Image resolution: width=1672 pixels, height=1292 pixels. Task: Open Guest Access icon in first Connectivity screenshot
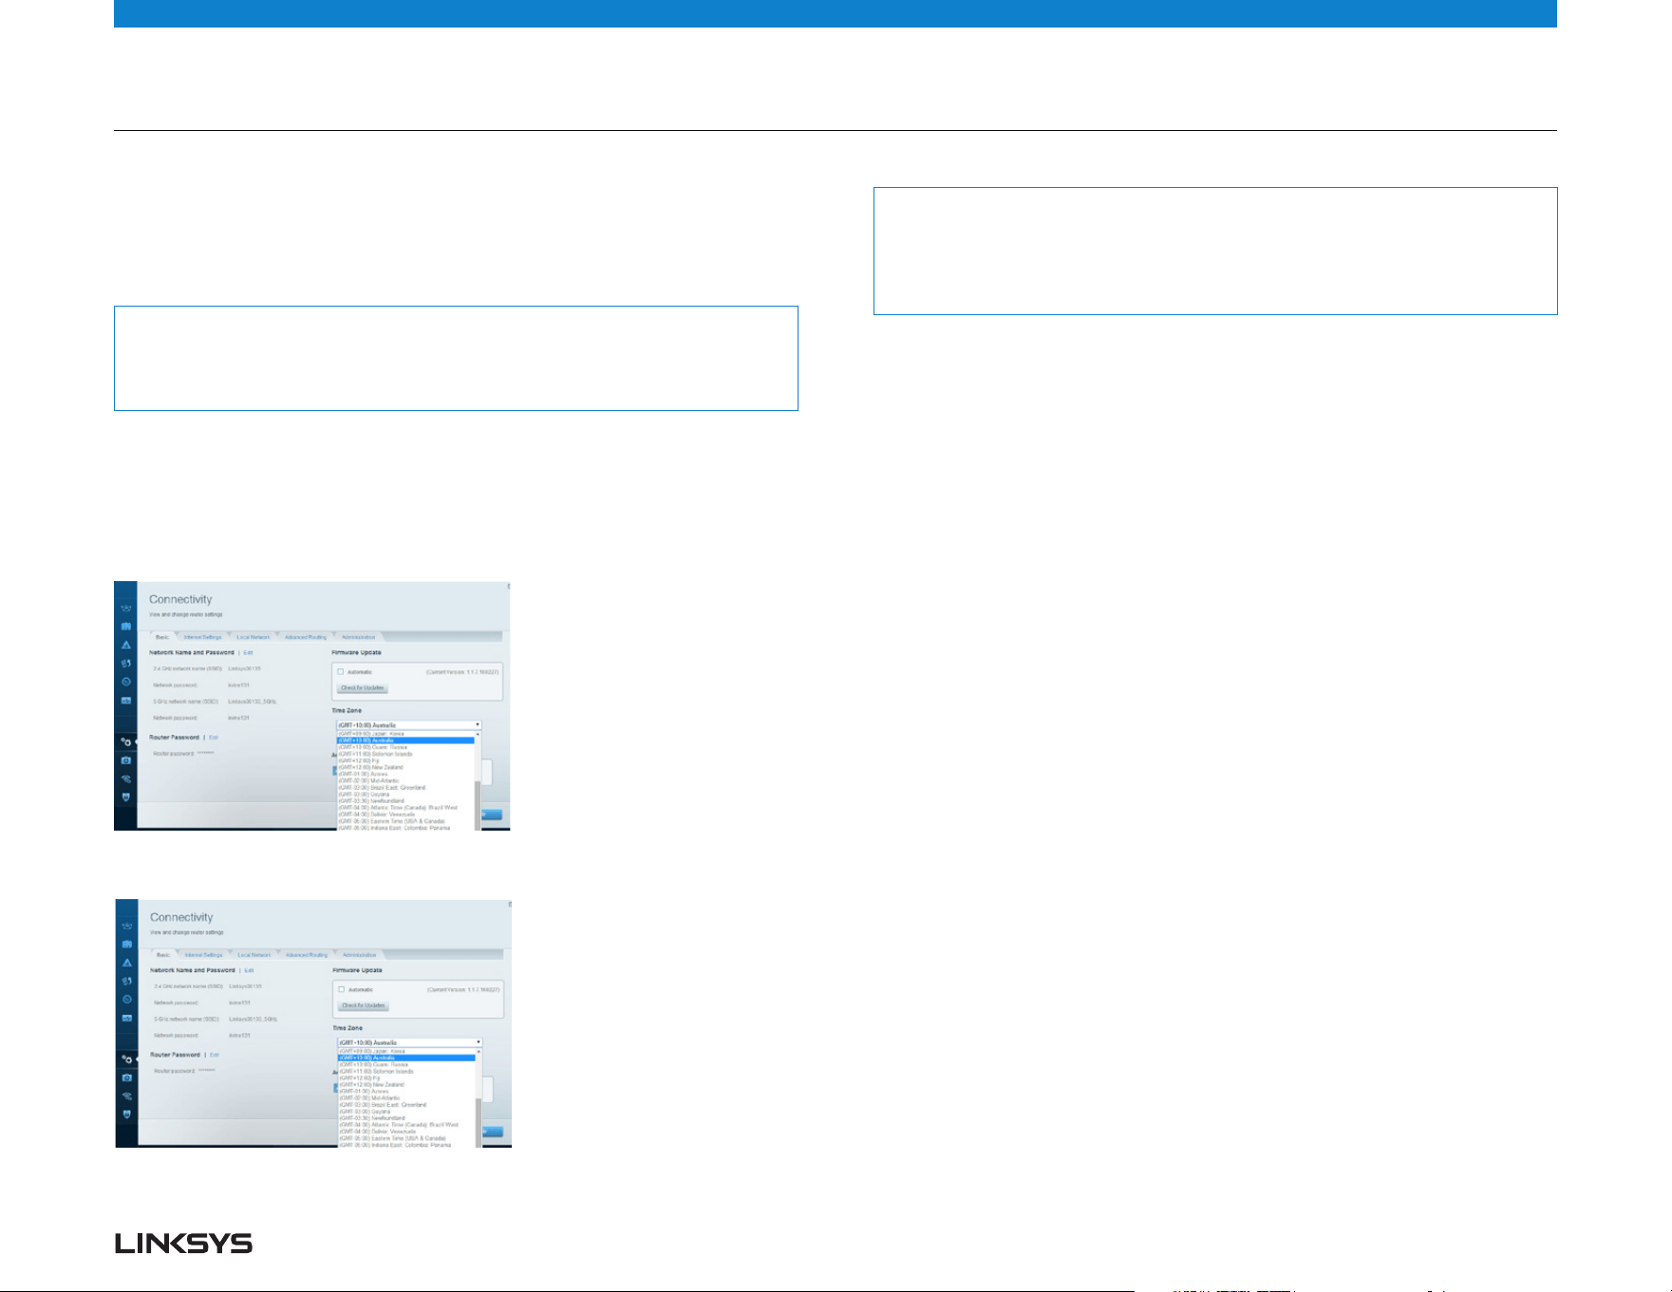(x=126, y=627)
